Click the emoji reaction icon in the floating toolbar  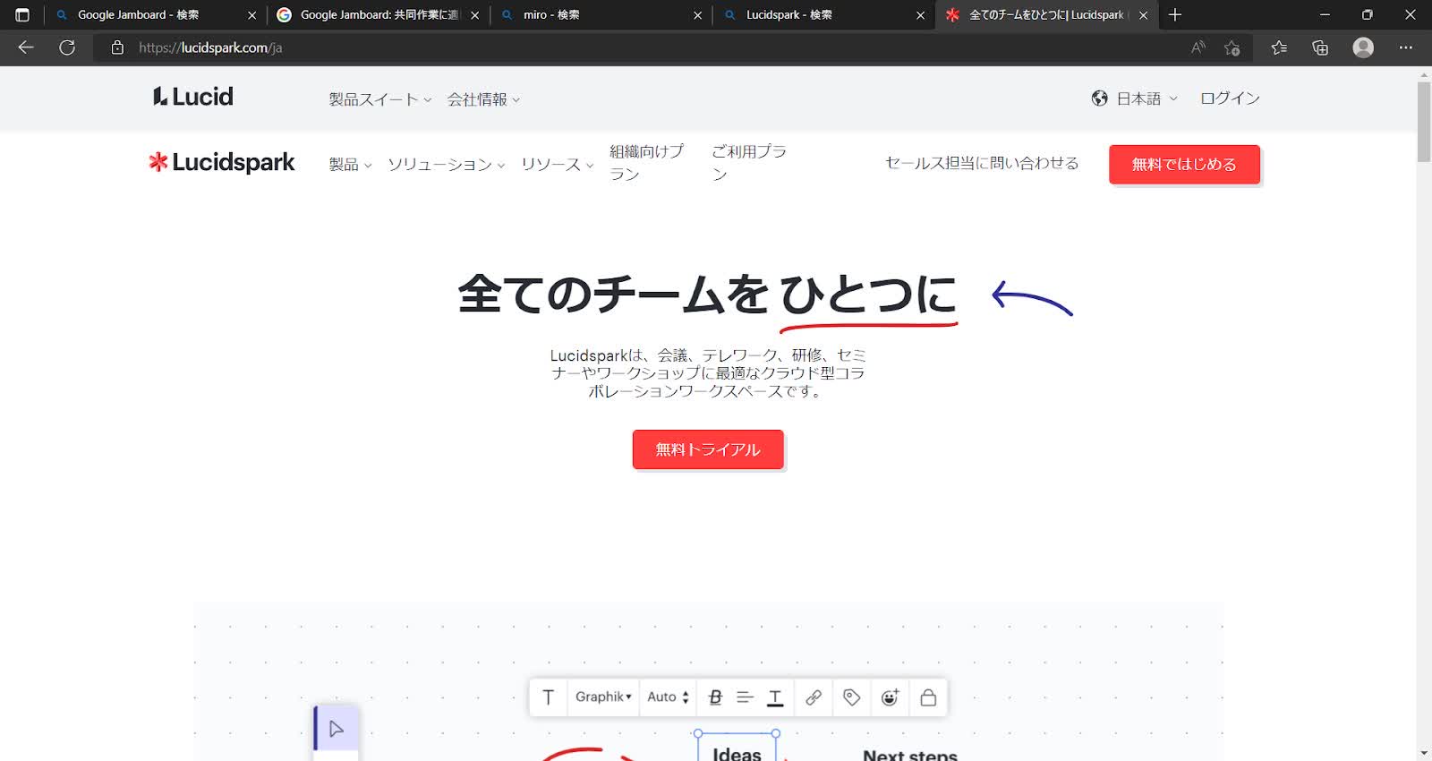(890, 697)
